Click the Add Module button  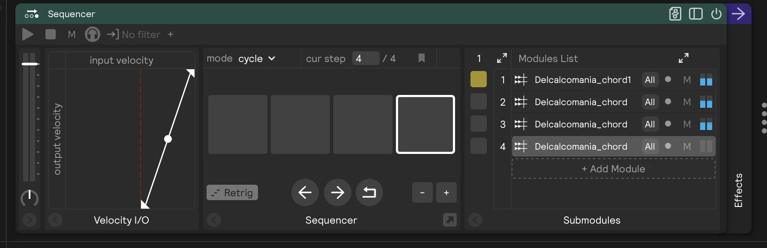(614, 169)
